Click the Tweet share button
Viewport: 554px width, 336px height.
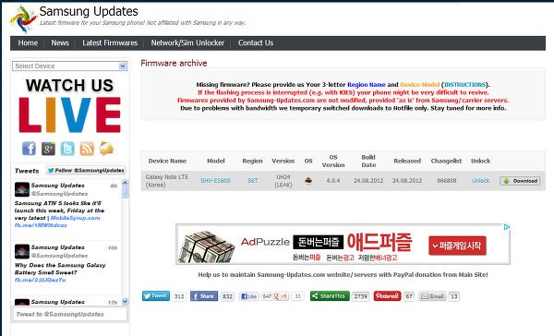click(156, 296)
